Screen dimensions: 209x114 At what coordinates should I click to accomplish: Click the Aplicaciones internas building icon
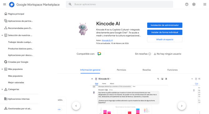[x=6, y=99]
